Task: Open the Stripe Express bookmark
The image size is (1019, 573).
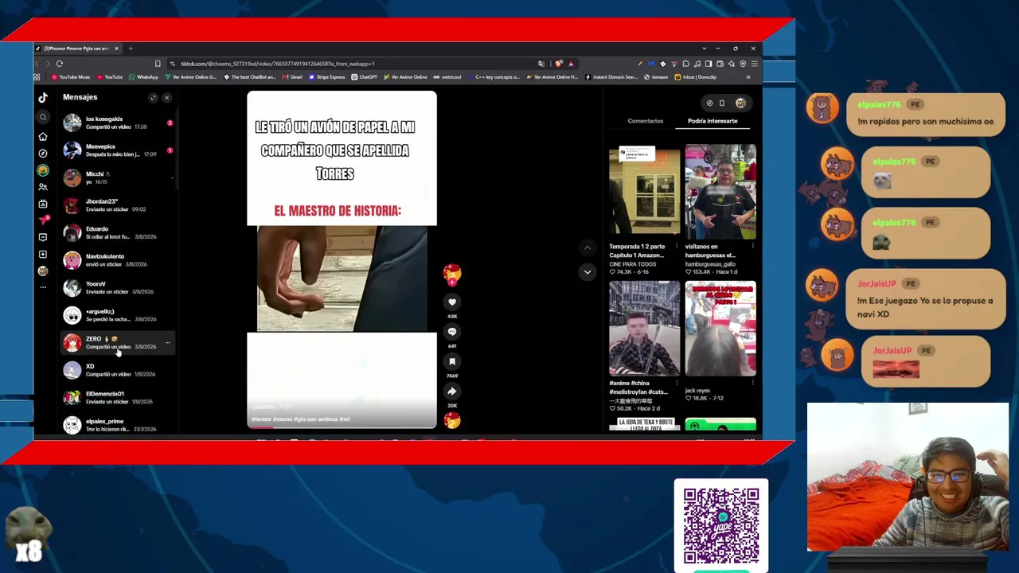Action: 327,77
